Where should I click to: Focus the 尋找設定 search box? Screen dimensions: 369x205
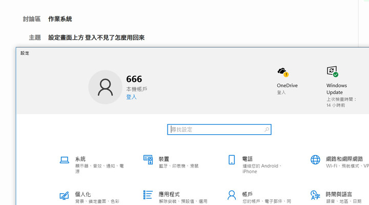click(x=219, y=130)
